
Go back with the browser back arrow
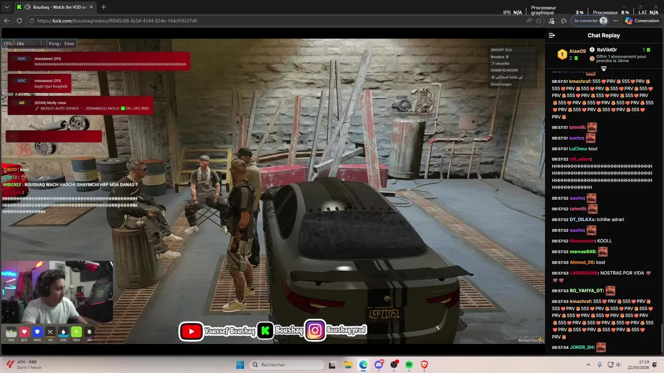click(7, 21)
